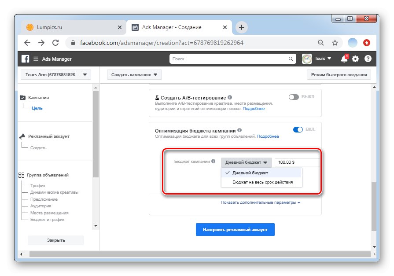394x276 pixels.
Task: Open settings gear icon in Ads Manager
Action: coord(355,59)
